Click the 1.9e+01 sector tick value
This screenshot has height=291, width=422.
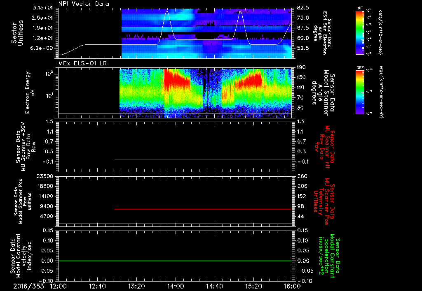pyautogui.click(x=42, y=28)
